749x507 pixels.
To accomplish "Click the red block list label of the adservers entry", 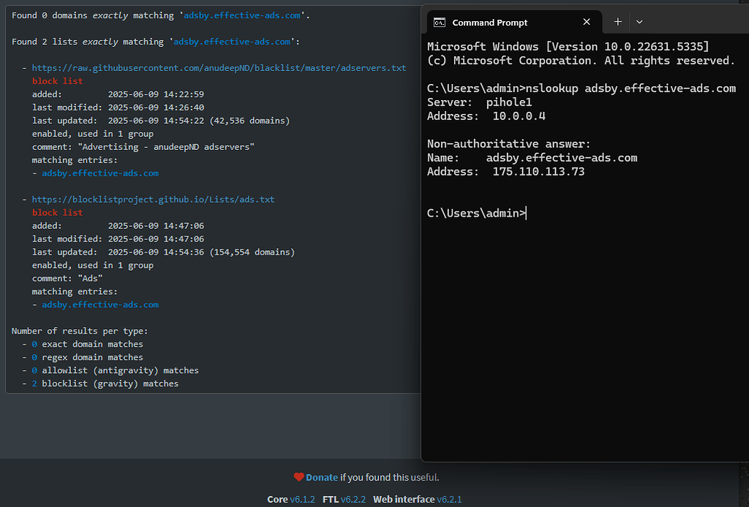I will tap(56, 80).
